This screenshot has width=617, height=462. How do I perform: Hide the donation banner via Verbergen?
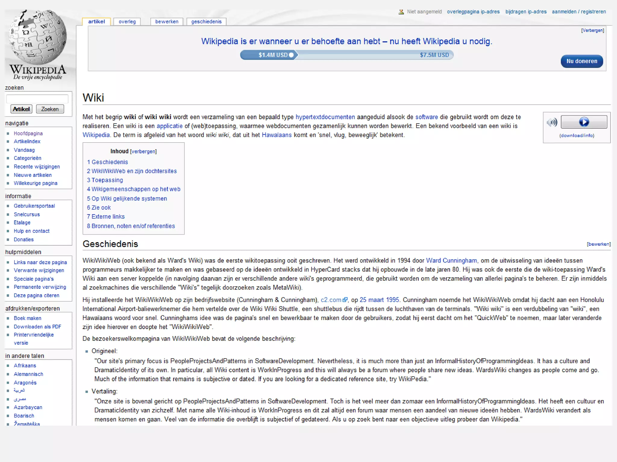592,30
